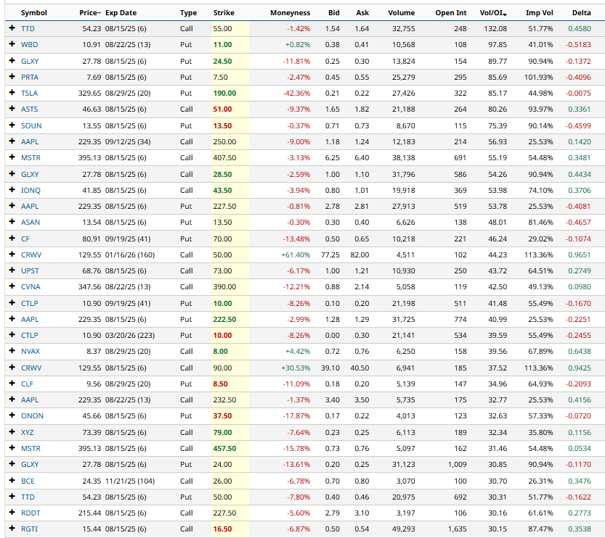Image resolution: width=605 pixels, height=538 pixels.
Task: Open the WBD symbol link
Action: tap(29, 45)
